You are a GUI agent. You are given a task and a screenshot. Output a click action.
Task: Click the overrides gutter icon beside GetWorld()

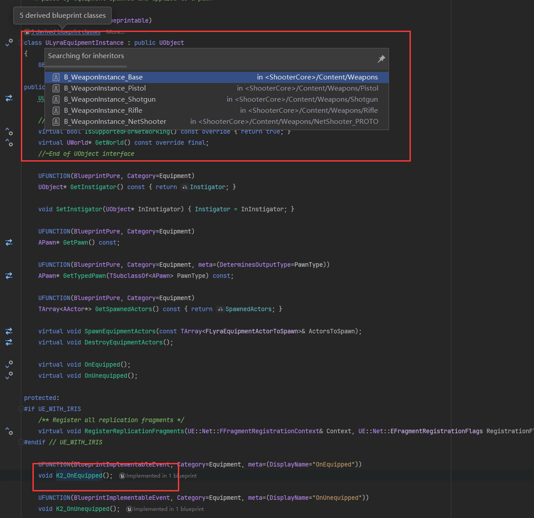[x=9, y=142]
